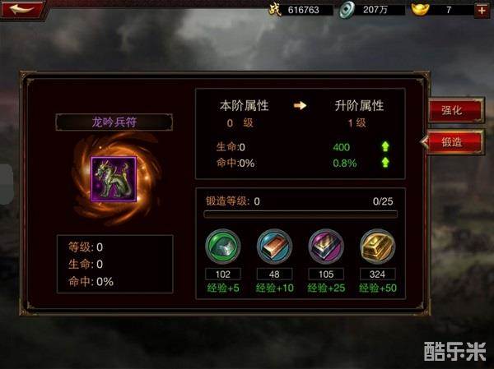
Task: Add gold with the plus button
Action: click(482, 10)
